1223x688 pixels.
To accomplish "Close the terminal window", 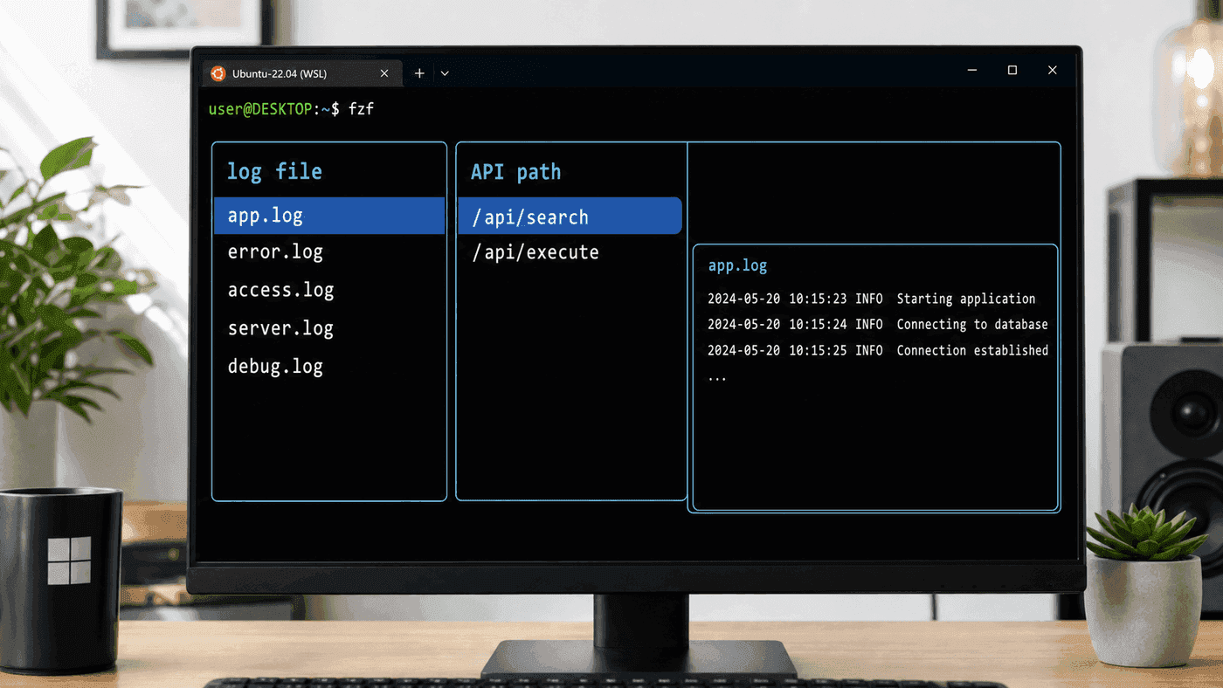I will [x=1053, y=70].
